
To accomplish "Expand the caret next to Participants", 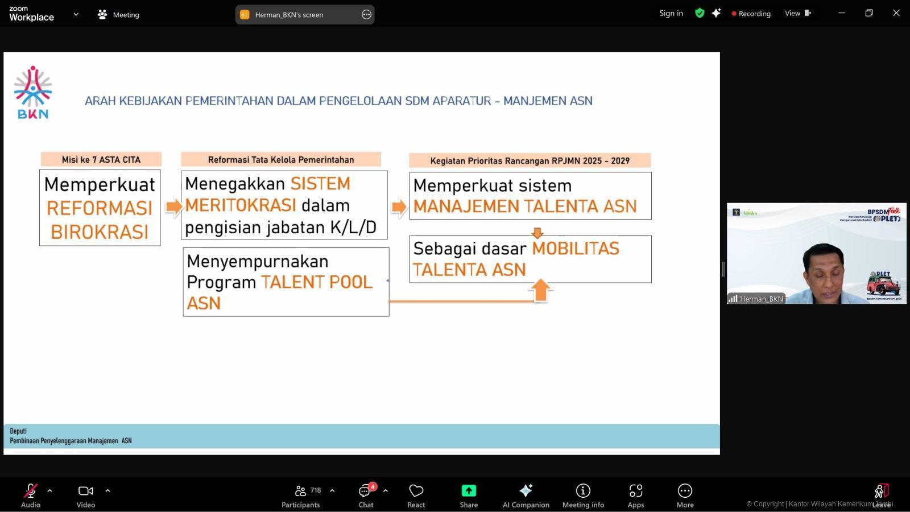I will (x=332, y=490).
